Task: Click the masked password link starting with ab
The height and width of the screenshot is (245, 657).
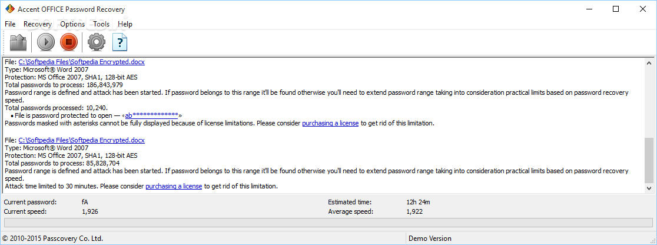Action: [151, 115]
